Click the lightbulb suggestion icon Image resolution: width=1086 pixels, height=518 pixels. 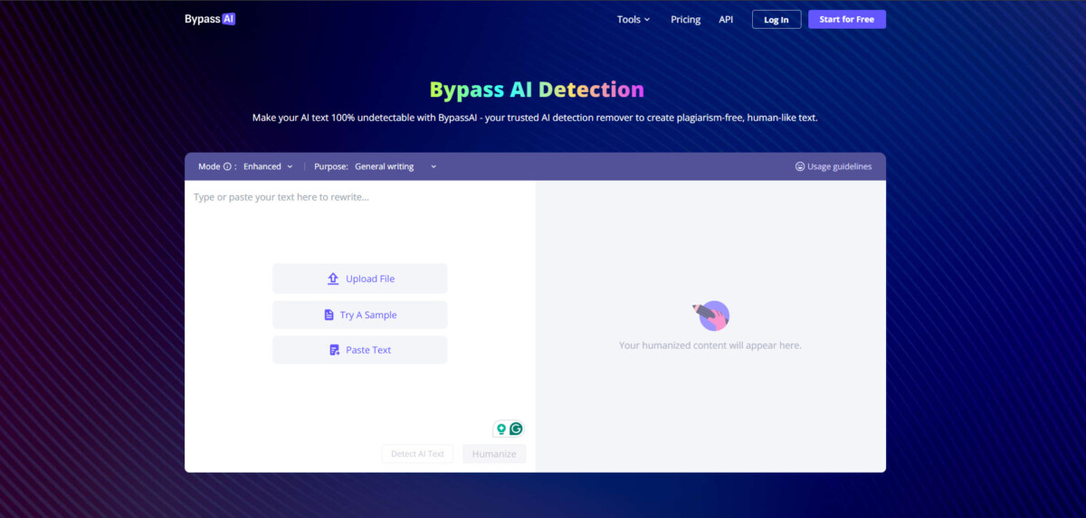point(500,429)
